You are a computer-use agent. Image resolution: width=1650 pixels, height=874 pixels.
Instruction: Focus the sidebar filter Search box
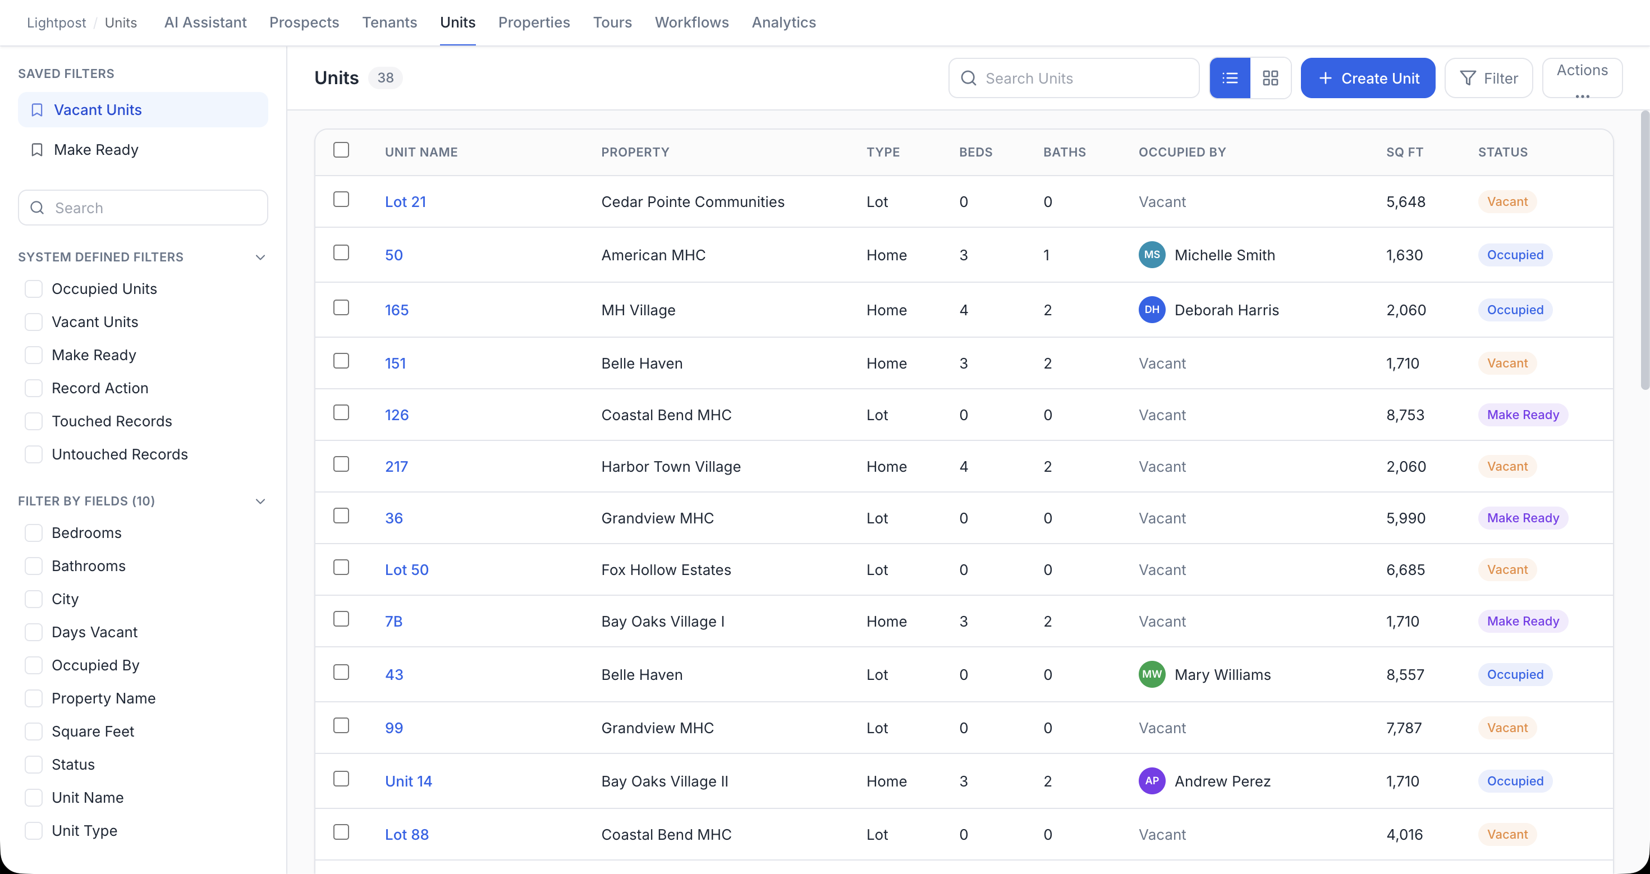[143, 208]
